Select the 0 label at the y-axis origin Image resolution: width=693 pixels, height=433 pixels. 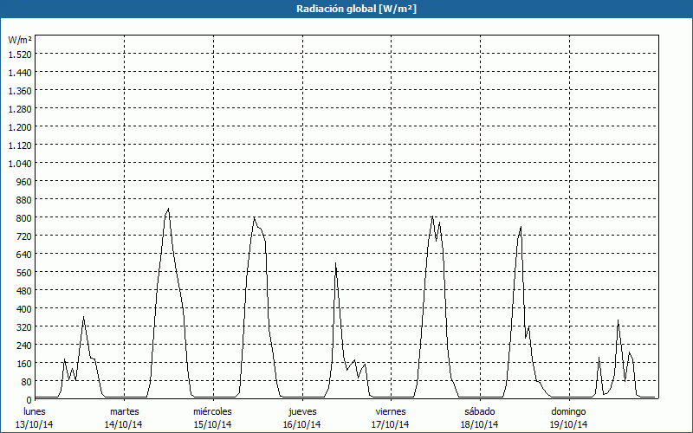(x=29, y=400)
